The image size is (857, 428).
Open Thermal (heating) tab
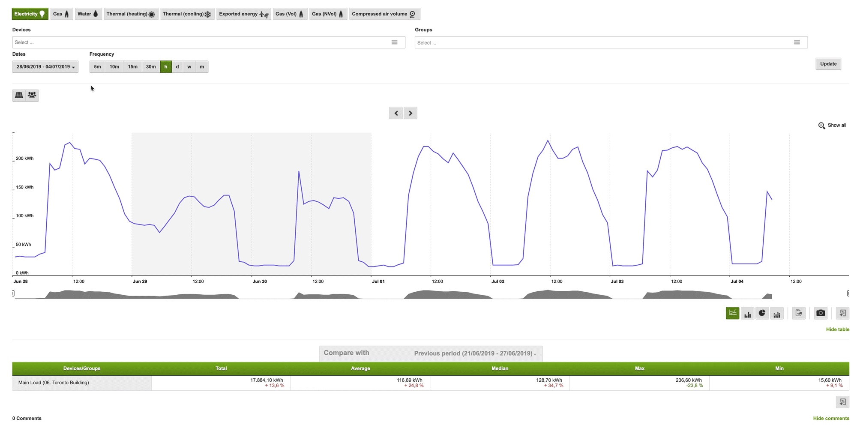coord(131,14)
